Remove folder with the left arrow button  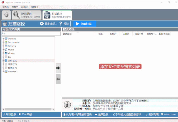pos(58,79)
